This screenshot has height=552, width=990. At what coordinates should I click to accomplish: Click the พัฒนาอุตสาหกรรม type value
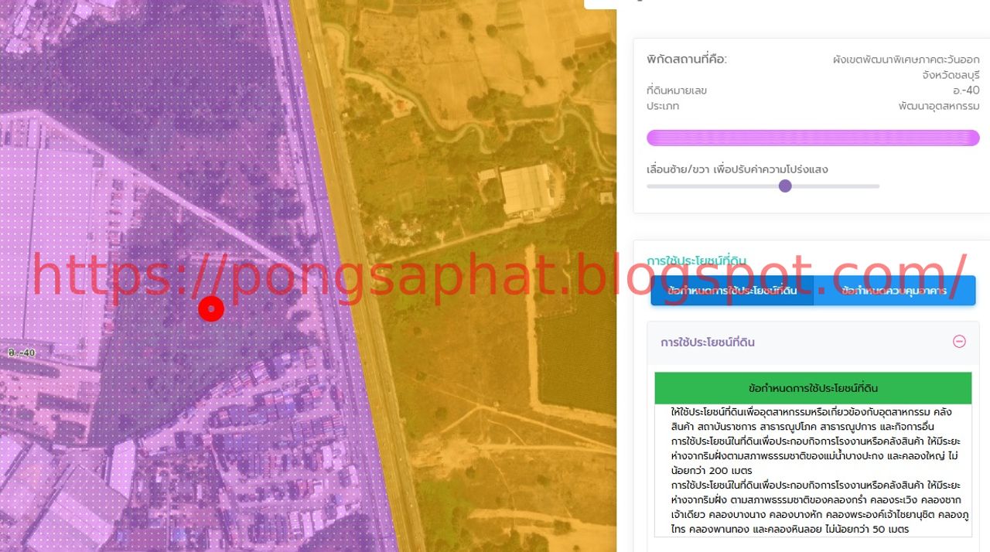pyautogui.click(x=939, y=106)
